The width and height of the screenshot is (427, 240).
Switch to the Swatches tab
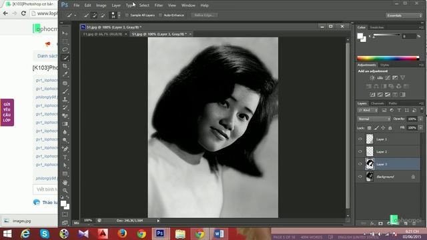[x=376, y=27]
